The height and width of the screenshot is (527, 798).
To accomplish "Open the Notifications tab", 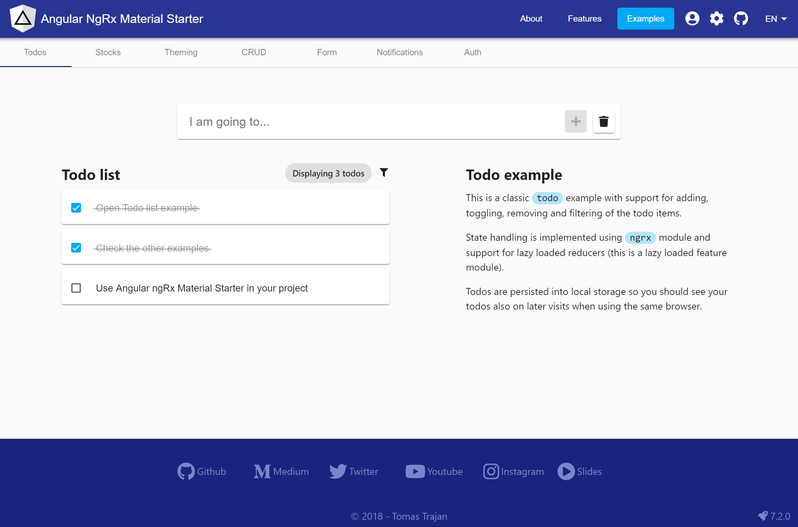I will (399, 52).
